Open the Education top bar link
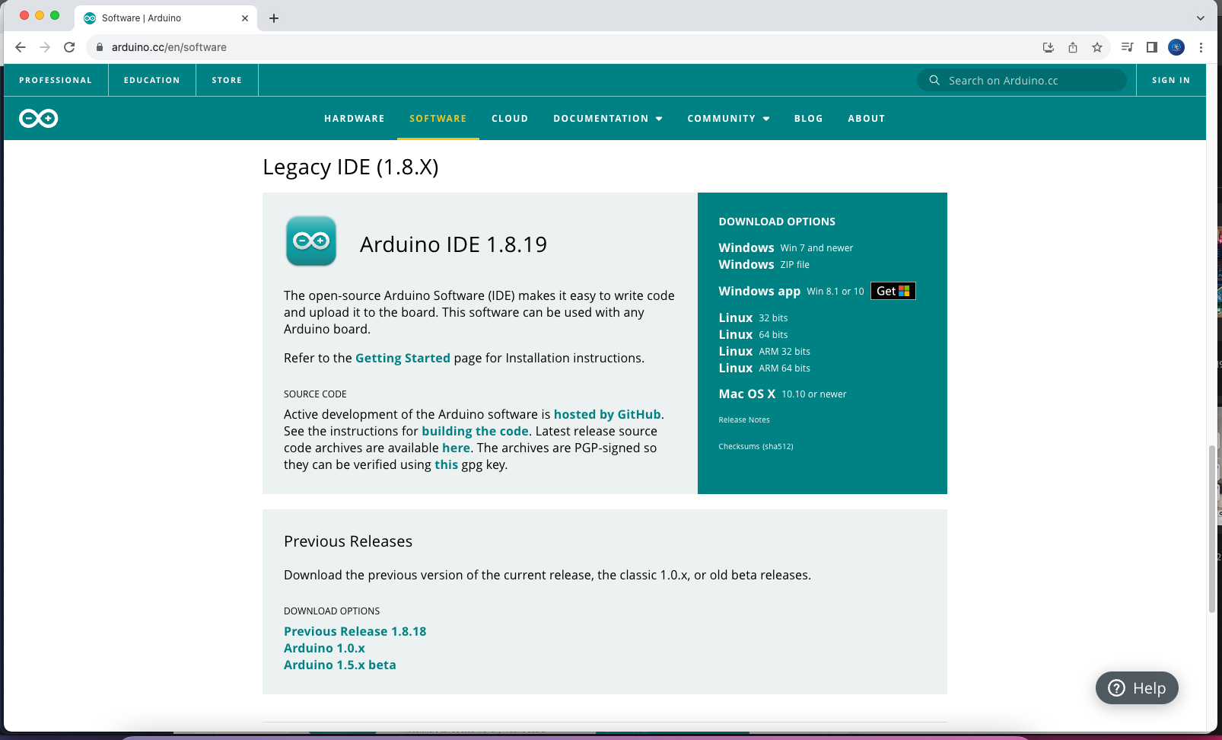This screenshot has height=740, width=1222. click(x=152, y=80)
